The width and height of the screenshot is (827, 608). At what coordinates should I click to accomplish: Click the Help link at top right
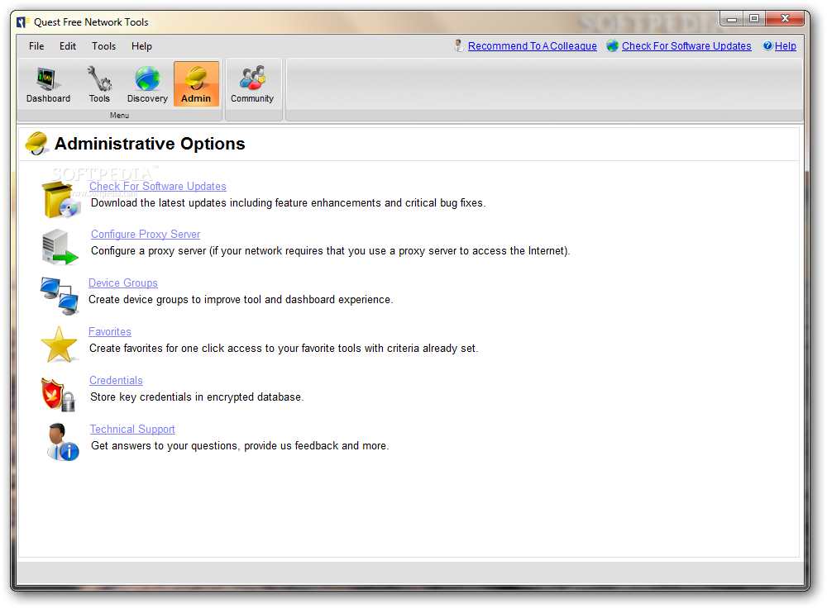point(786,45)
